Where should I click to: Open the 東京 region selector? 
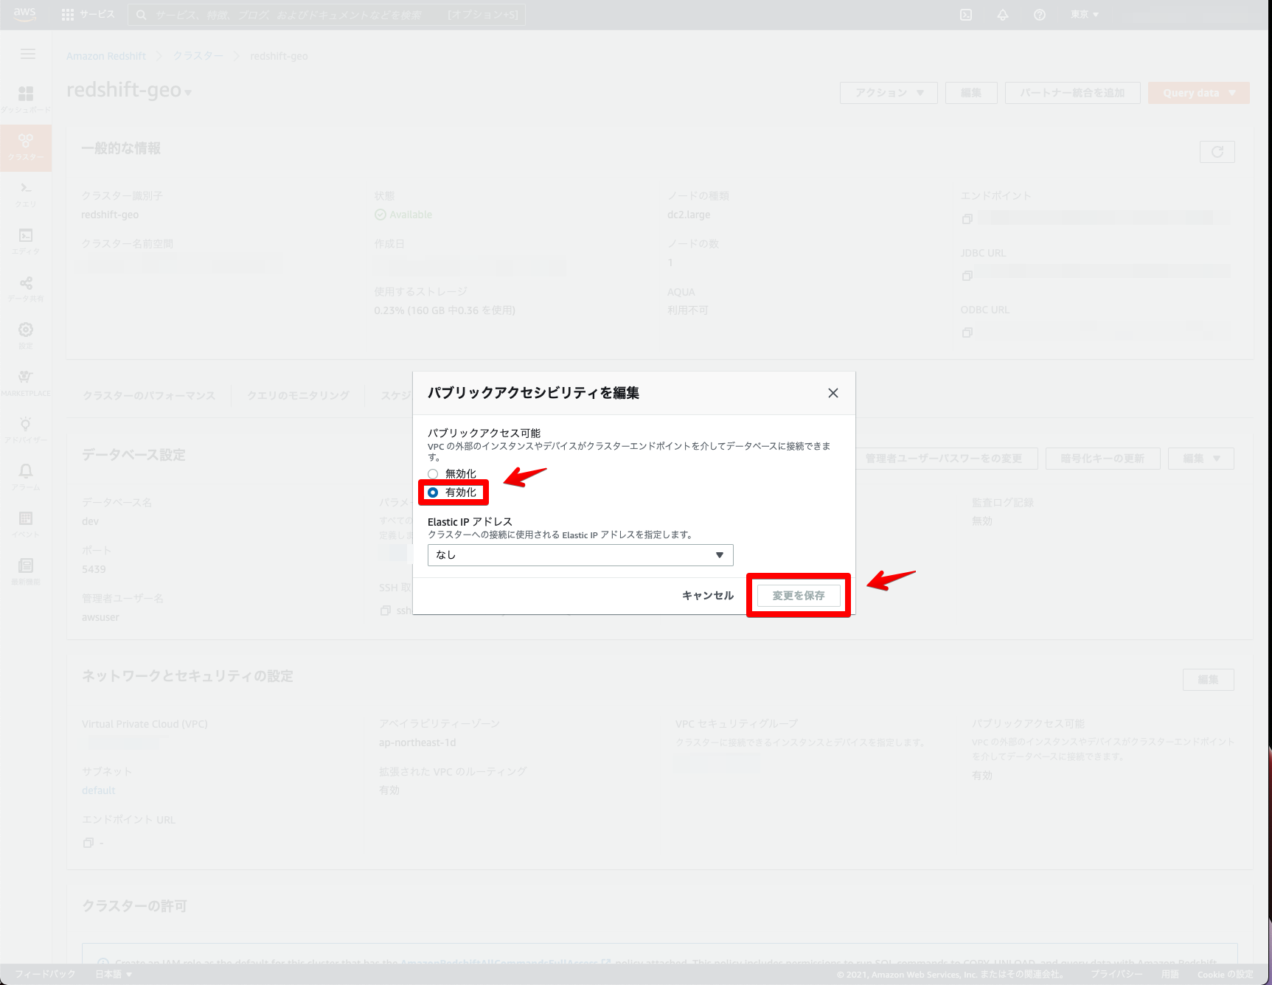coord(1083,14)
